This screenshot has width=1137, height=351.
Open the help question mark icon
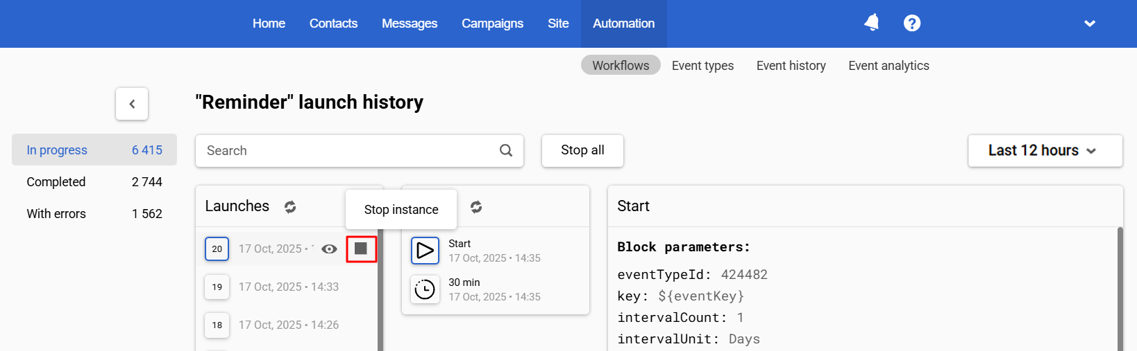click(912, 24)
